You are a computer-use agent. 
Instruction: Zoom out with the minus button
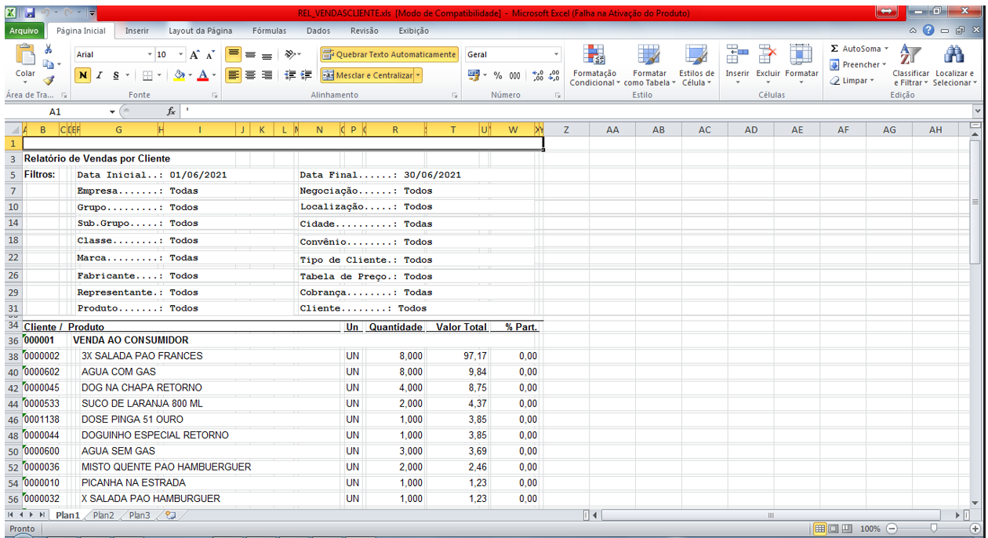click(892, 529)
